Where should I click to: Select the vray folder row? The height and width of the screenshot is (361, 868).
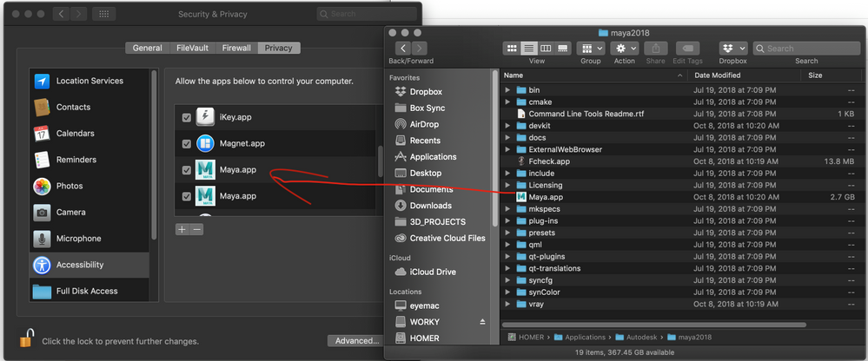[682, 304]
